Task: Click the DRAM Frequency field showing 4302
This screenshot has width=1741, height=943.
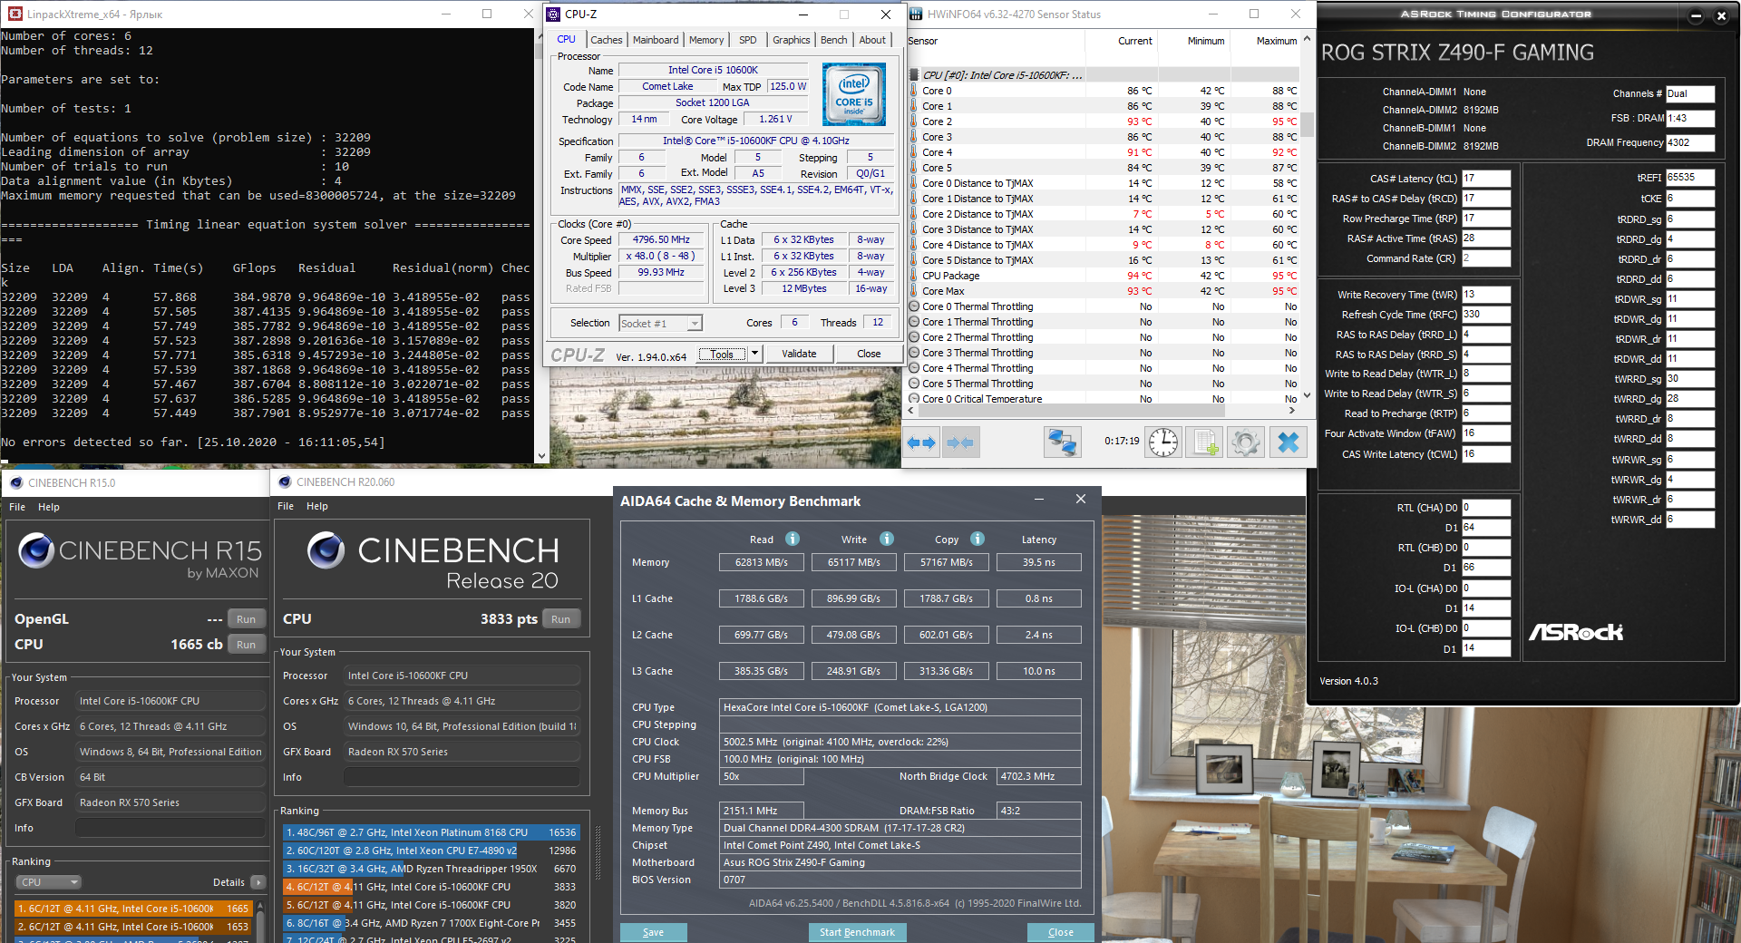Action: tap(1690, 142)
